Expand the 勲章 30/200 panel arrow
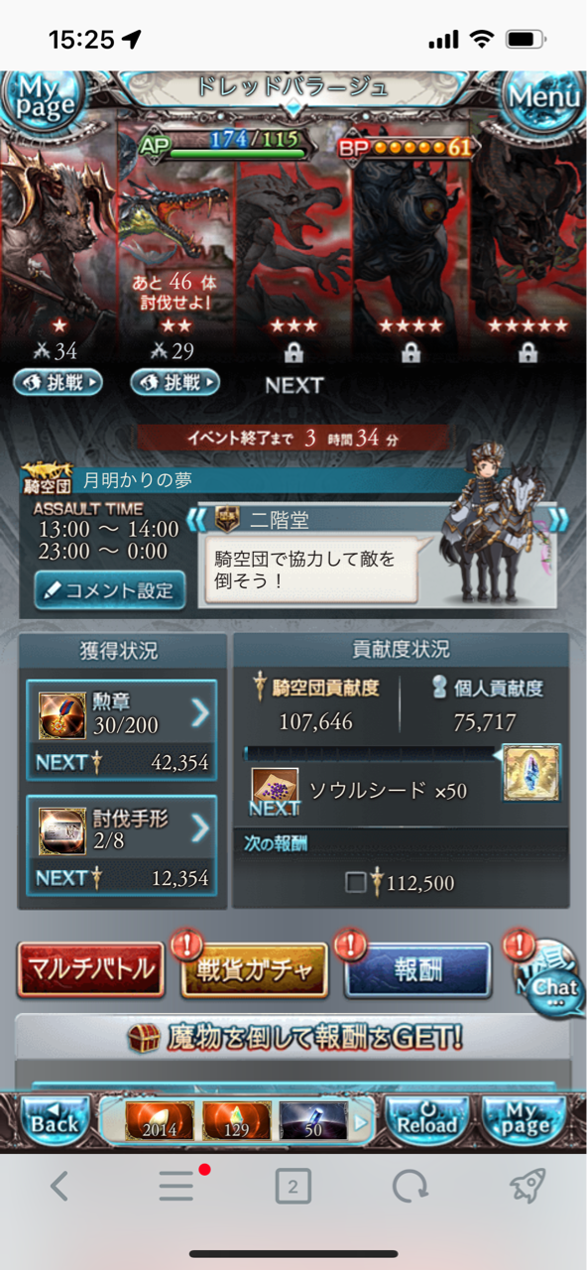 click(x=200, y=711)
